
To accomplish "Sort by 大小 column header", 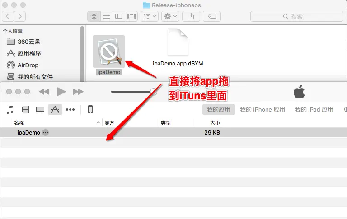I will point(208,123).
